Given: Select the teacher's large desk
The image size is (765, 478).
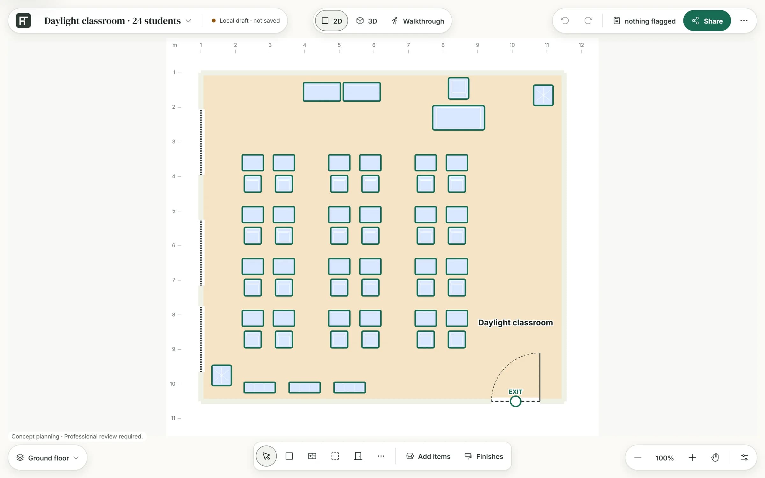Looking at the screenshot, I should [458, 118].
